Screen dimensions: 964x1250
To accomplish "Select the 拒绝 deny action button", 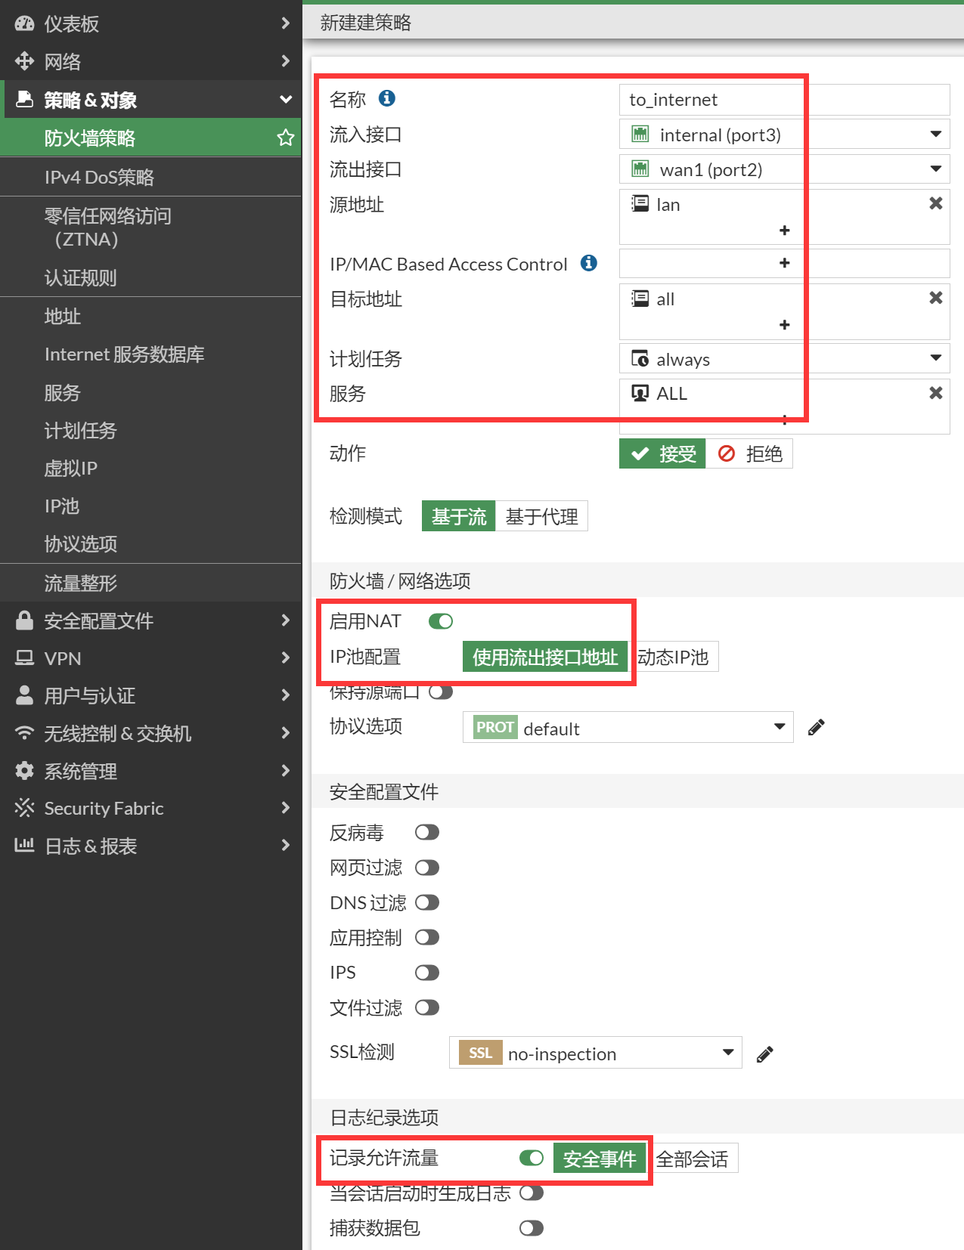I will [749, 454].
